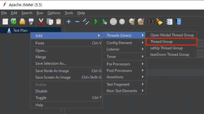Click the Collapse All minus icon
204x114 pixels.
77,22
